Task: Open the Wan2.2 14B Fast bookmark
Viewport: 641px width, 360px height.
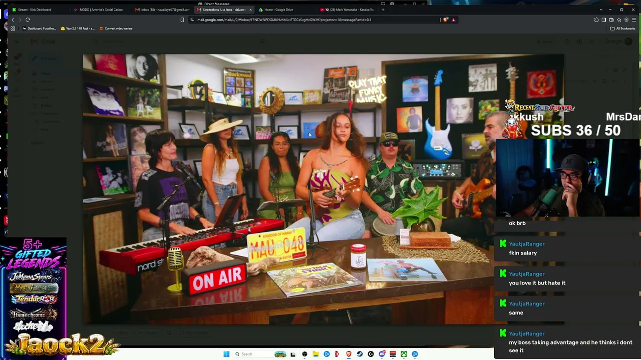Action: (78, 28)
